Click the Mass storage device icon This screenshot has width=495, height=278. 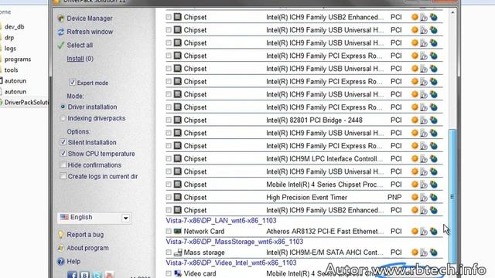point(178,253)
